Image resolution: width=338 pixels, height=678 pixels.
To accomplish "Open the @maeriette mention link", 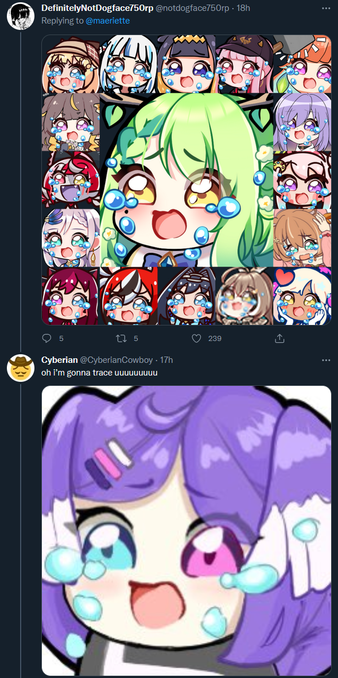I will [x=107, y=20].
